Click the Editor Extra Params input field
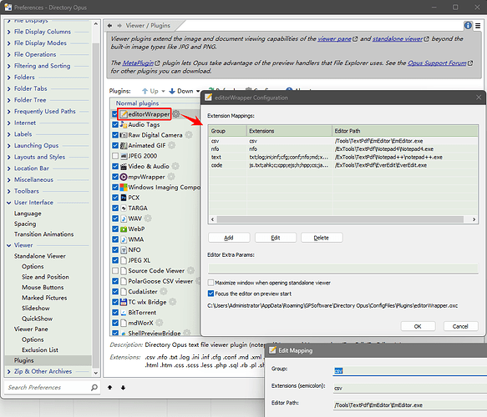The height and width of the screenshot is (417, 487). click(342, 269)
